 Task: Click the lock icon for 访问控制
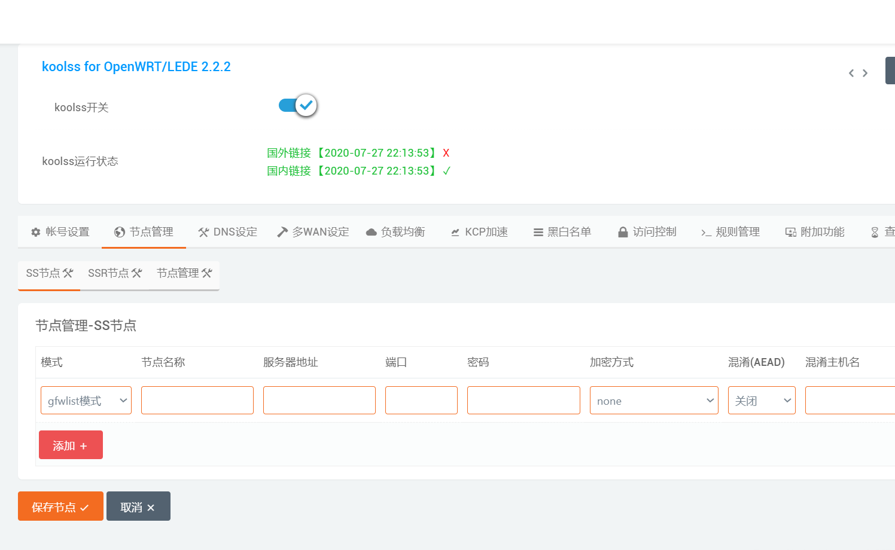pos(622,231)
